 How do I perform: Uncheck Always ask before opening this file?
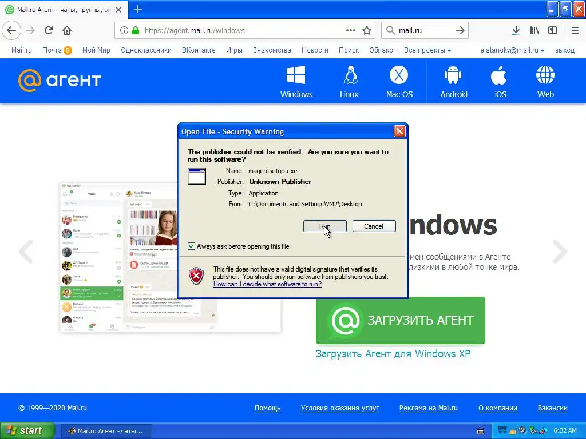pos(191,246)
